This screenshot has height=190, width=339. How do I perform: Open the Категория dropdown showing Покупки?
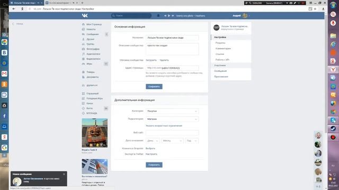click(x=172, y=111)
